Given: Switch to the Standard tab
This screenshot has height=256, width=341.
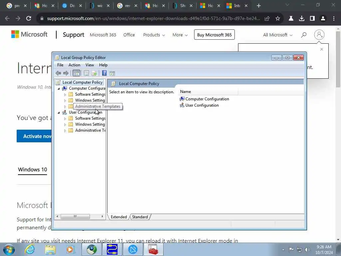Looking at the screenshot, I should (140, 217).
